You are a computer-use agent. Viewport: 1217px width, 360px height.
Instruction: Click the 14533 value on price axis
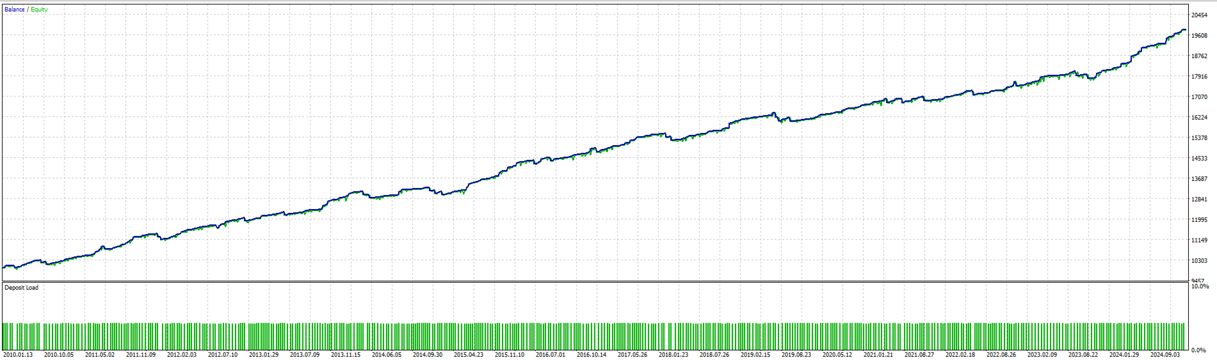1199,159
